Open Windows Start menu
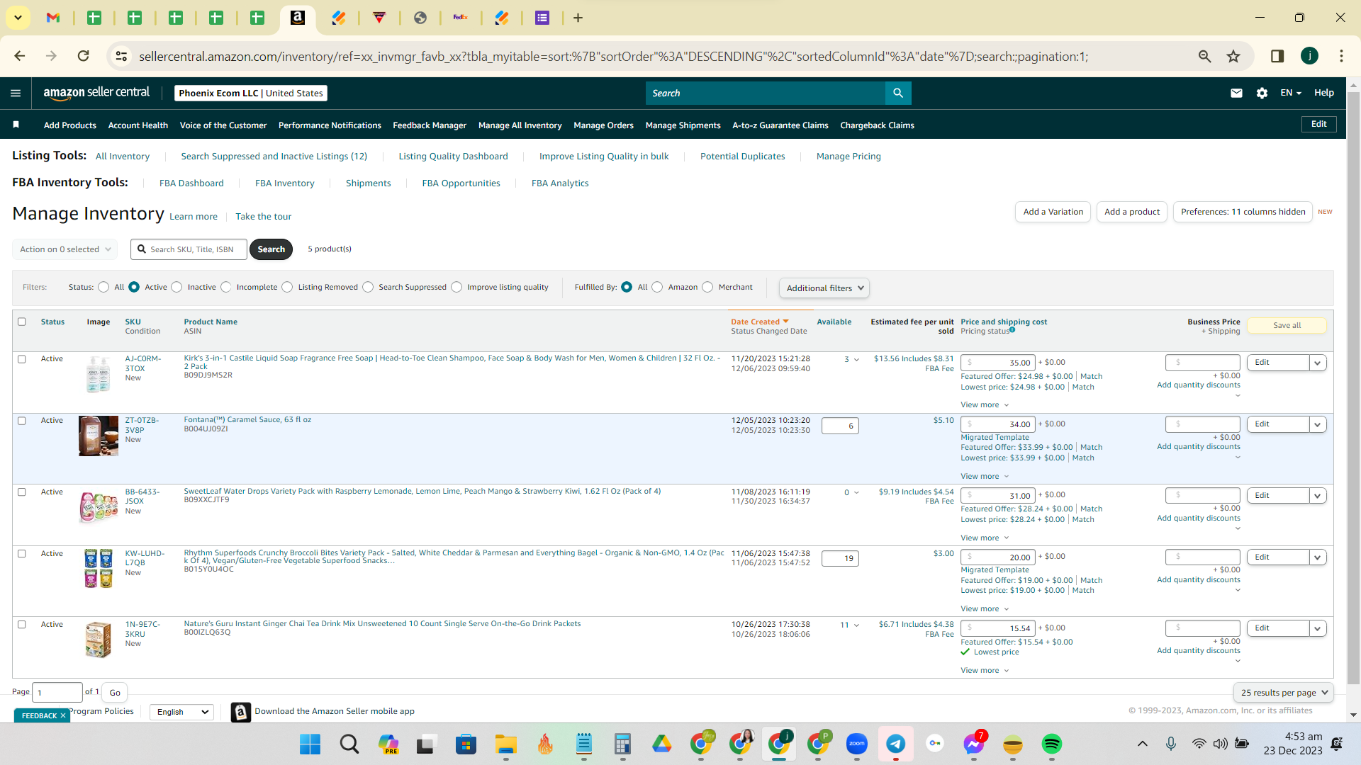Viewport: 1361px width, 765px height. pyautogui.click(x=310, y=744)
